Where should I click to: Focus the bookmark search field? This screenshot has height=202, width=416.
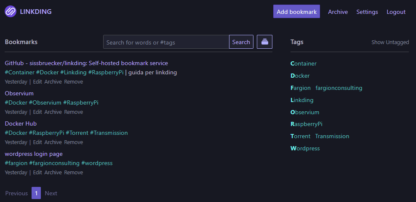coord(166,42)
